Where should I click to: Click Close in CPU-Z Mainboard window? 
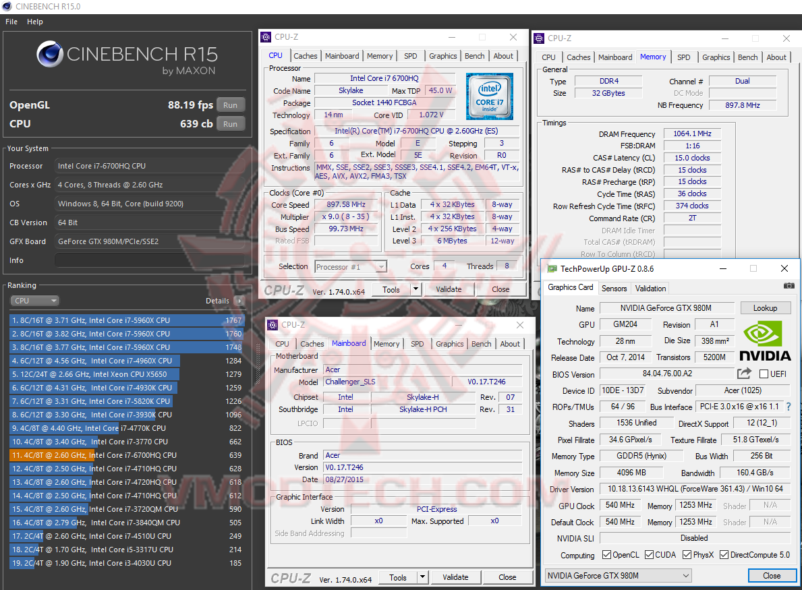[507, 577]
